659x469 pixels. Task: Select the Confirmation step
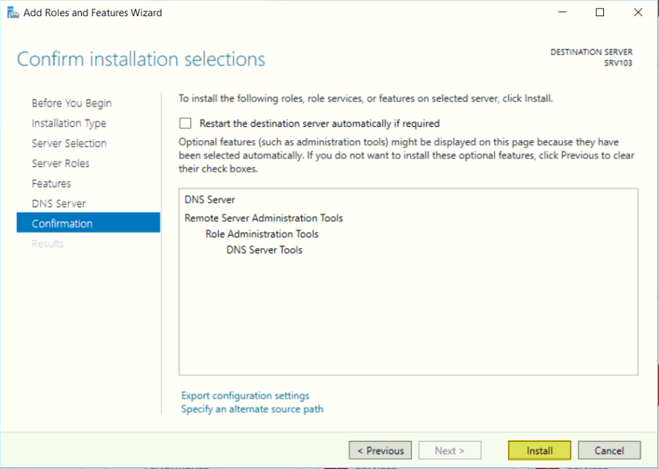pyautogui.click(x=88, y=223)
